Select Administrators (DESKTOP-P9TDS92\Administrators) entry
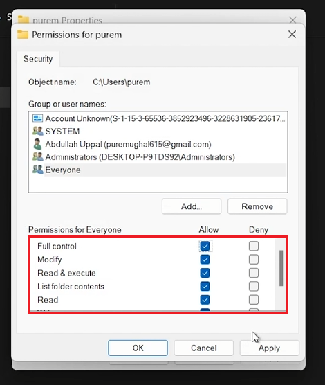 [x=140, y=157]
